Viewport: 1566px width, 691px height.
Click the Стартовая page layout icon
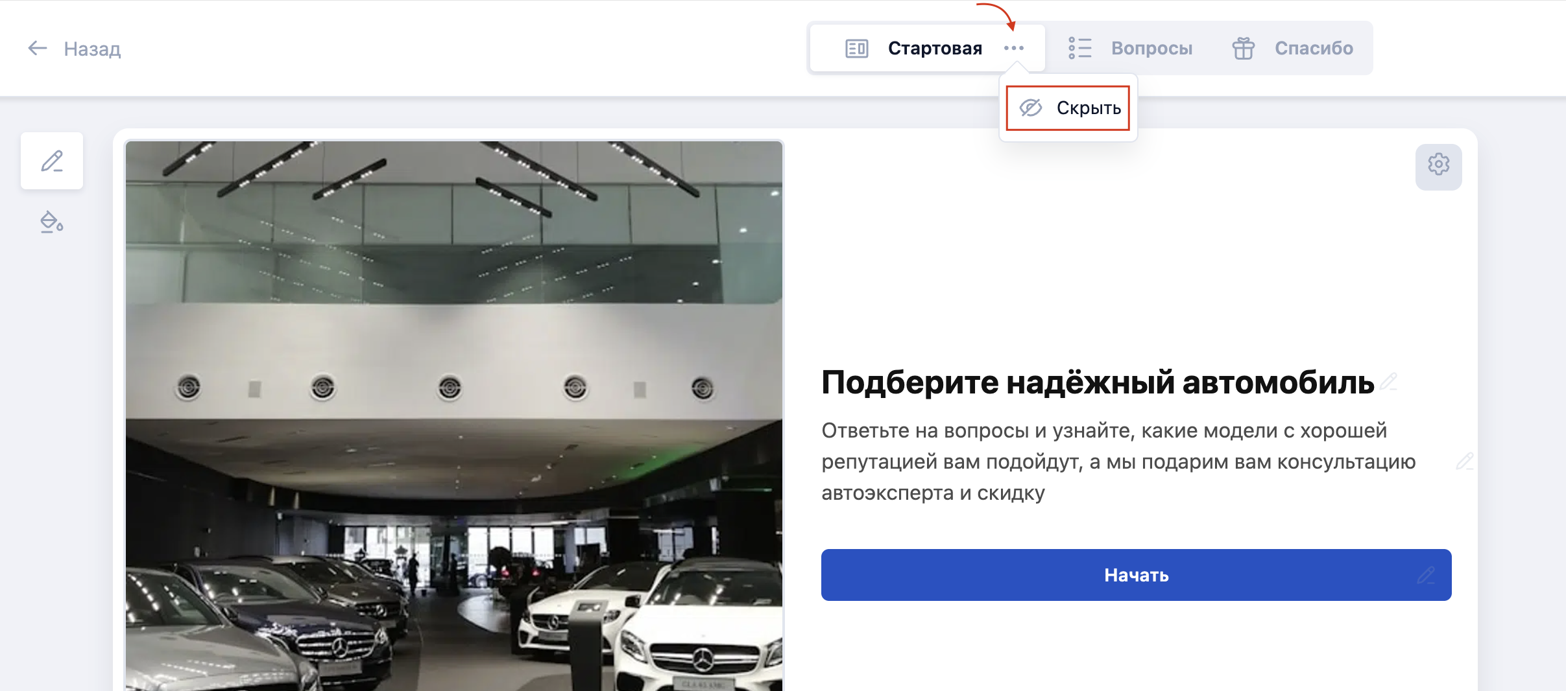point(856,49)
